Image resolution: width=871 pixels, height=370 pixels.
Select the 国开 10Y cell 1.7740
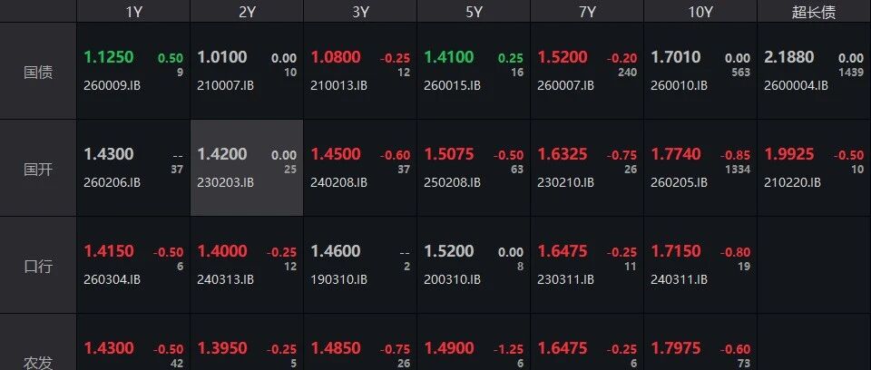coord(675,154)
